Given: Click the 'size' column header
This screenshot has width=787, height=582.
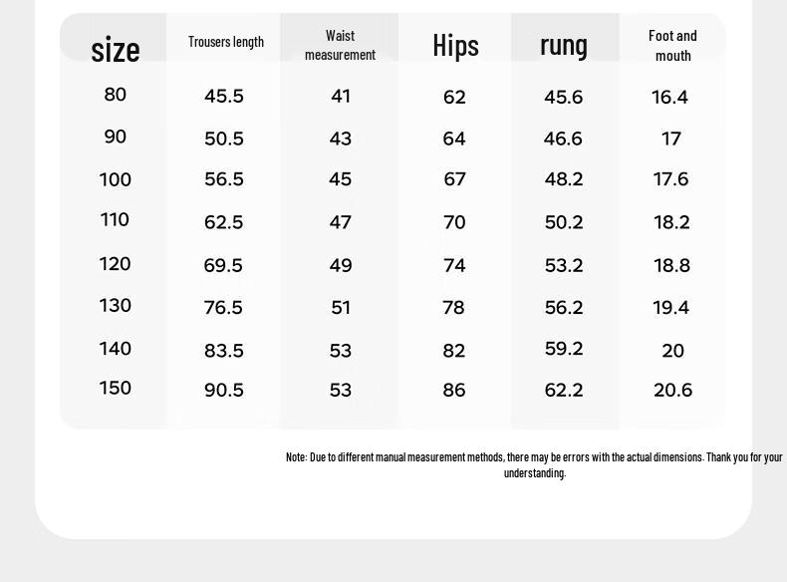Looking at the screenshot, I should [x=115, y=50].
